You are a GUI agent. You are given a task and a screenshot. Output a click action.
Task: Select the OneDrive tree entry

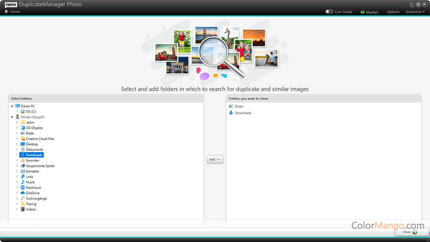click(x=32, y=193)
